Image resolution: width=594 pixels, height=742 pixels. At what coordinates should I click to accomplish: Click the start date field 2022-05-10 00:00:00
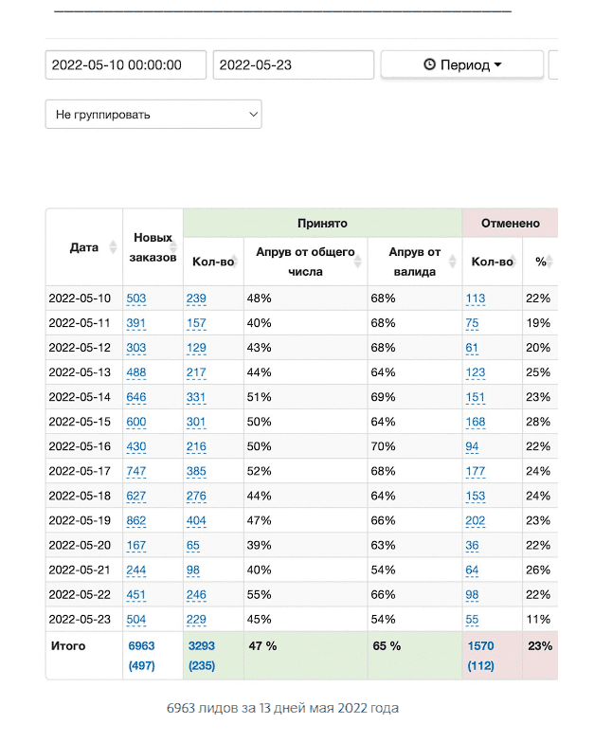(126, 65)
